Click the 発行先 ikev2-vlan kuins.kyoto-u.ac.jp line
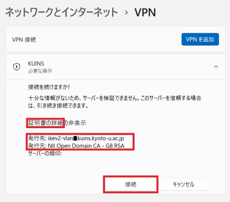 tap(76, 138)
